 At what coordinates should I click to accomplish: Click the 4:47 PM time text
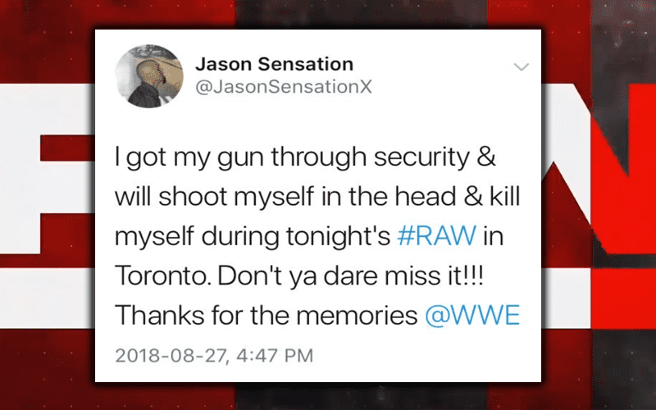click(275, 356)
